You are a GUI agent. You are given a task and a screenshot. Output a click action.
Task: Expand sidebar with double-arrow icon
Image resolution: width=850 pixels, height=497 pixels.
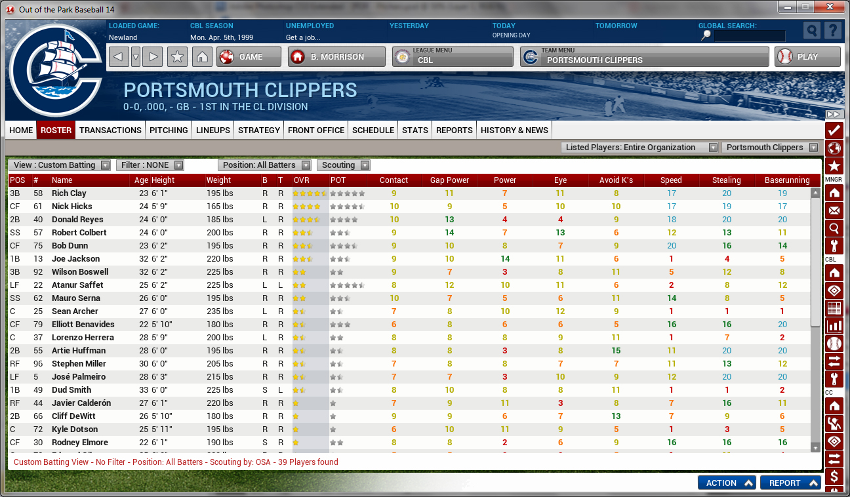tap(833, 114)
